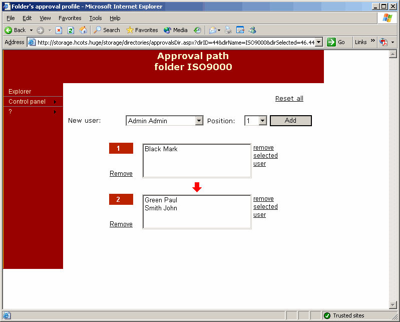Viewport: 400px width, 322px height.
Task: Click the Links toolbar label
Action: [x=361, y=42]
